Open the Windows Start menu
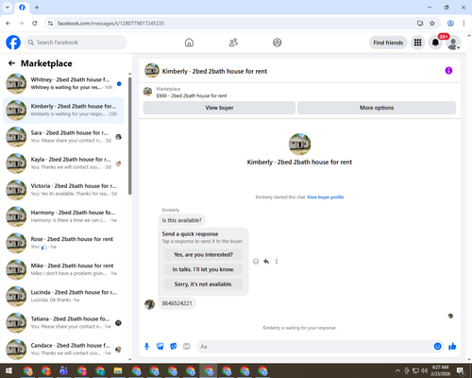This screenshot has height=378, width=472. tap(8, 370)
